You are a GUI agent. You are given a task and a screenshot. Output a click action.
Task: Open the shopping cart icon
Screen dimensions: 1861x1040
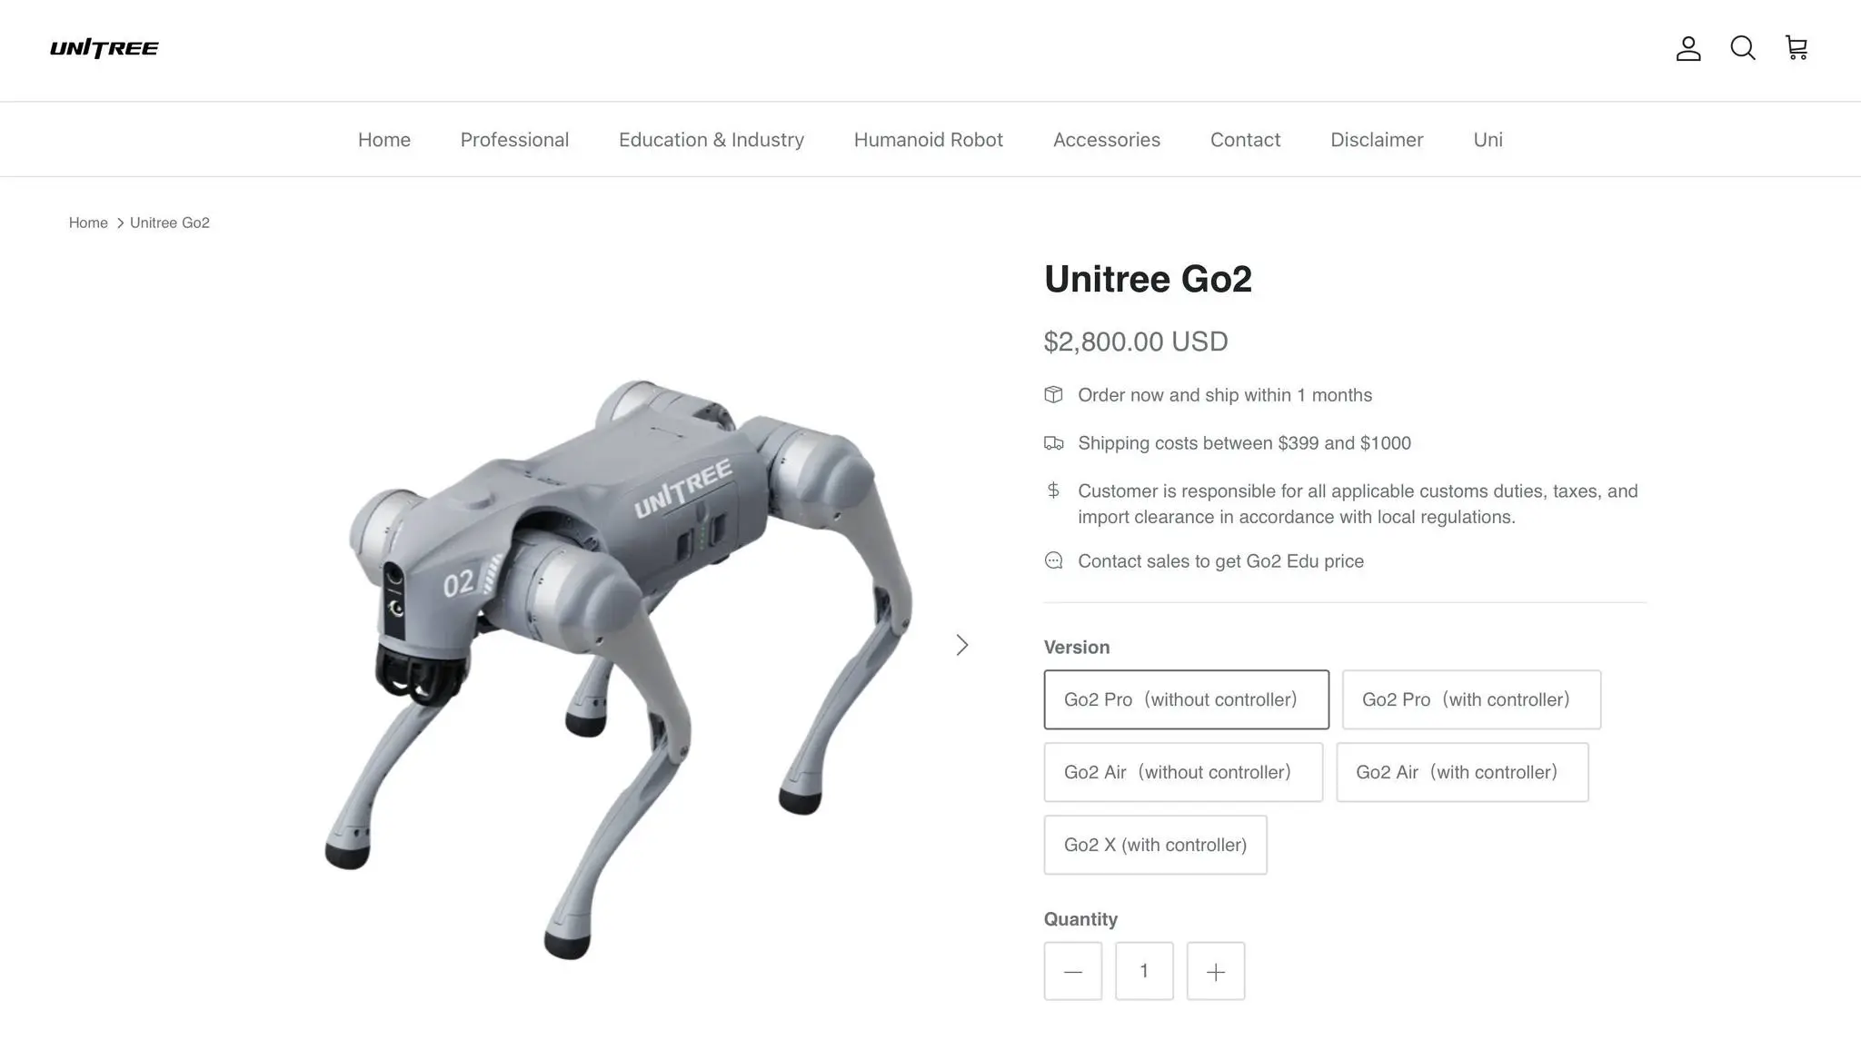point(1796,48)
